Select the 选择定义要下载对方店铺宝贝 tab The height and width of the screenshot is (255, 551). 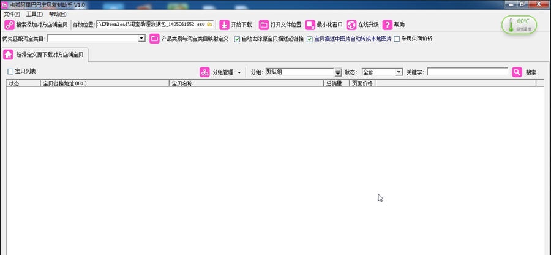point(45,55)
